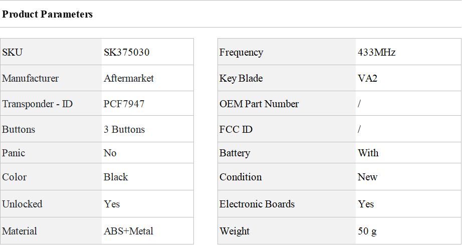Viewport: 462px width, 245px height.
Task: Click the Color value Black
Action: click(x=116, y=177)
